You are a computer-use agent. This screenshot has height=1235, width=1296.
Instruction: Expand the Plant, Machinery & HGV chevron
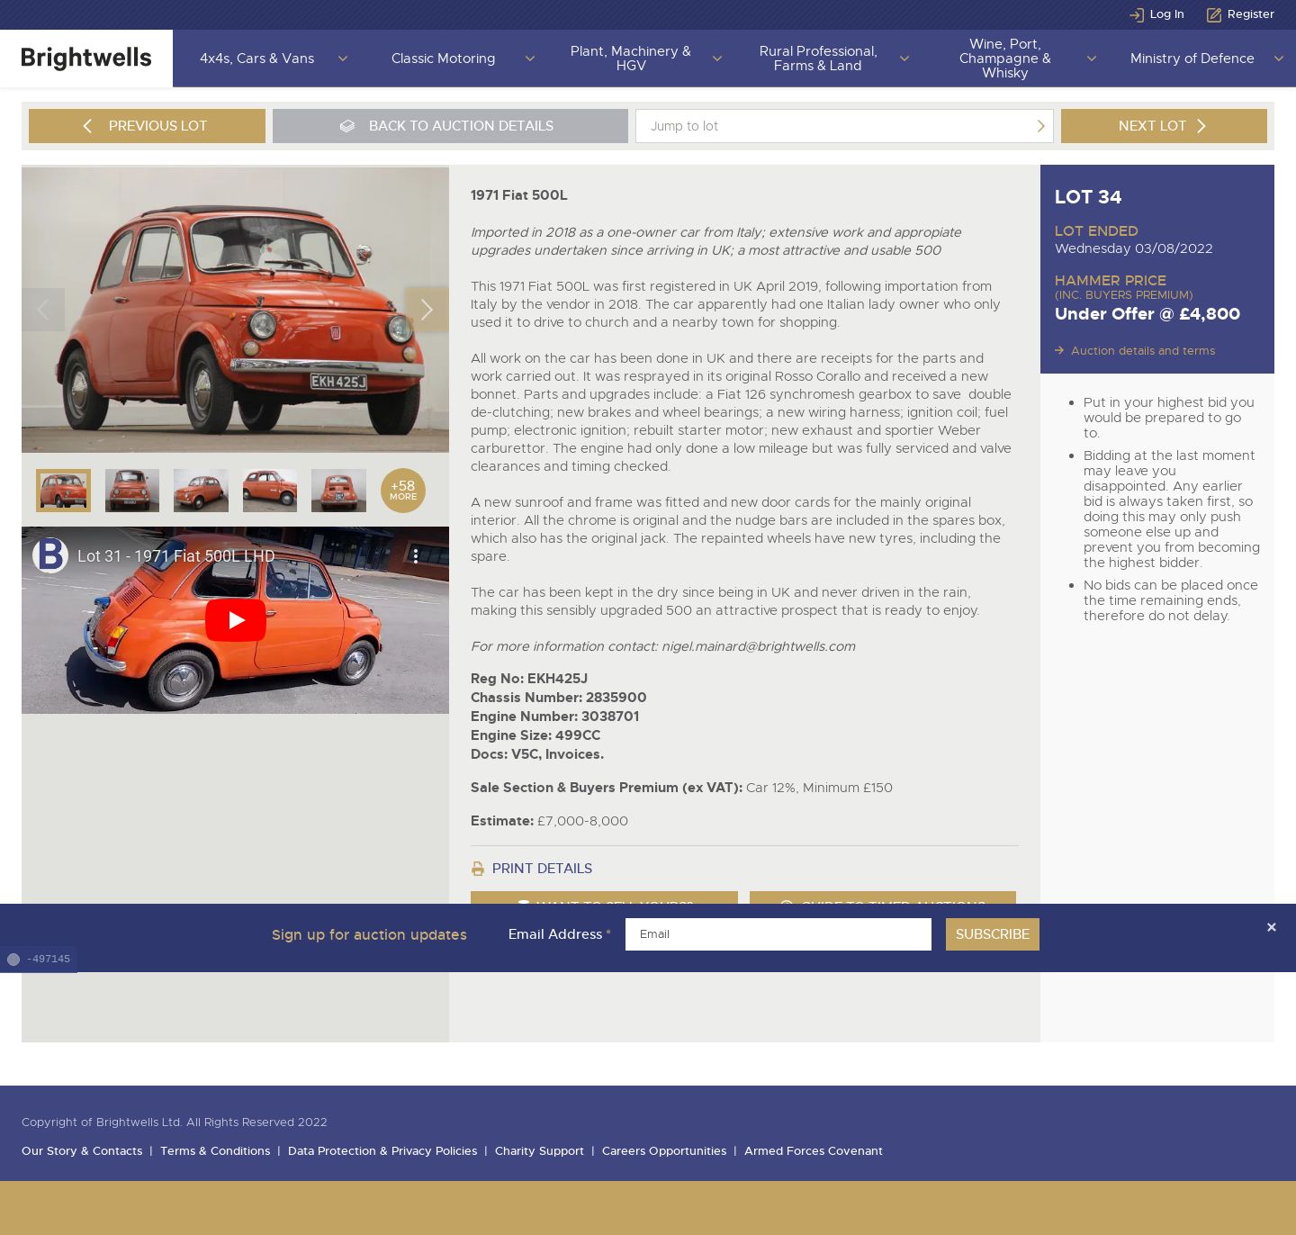click(716, 59)
